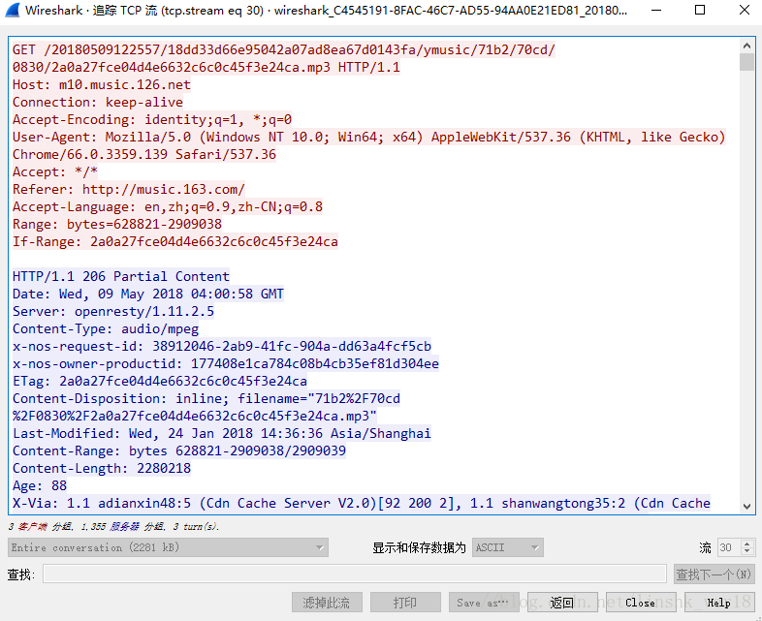Click the "HTTP/1.1 206 Partial Content" line

point(121,276)
